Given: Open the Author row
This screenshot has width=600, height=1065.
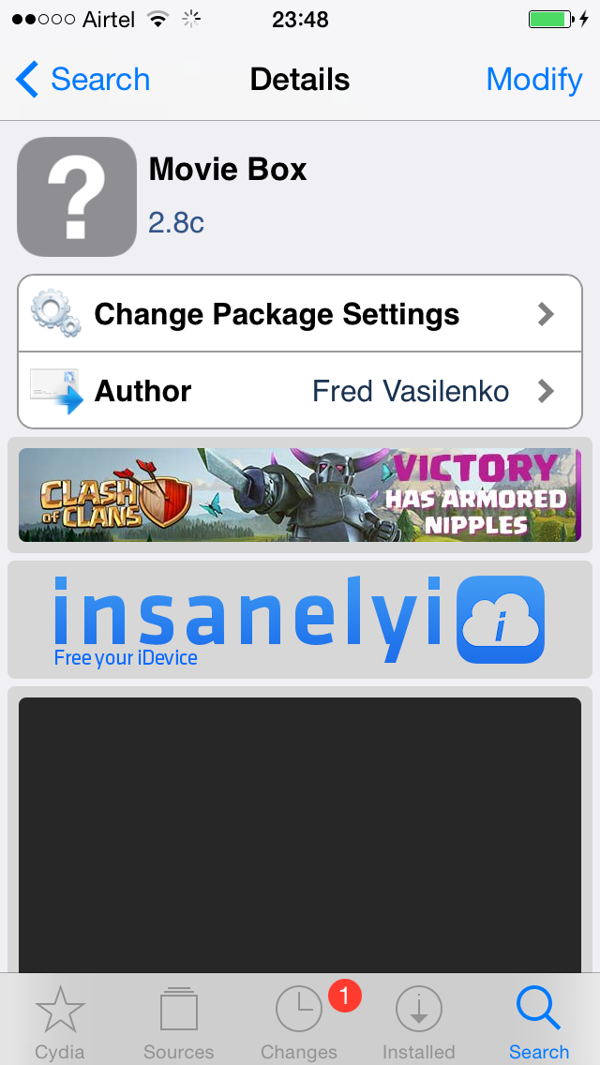Looking at the screenshot, I should (300, 391).
